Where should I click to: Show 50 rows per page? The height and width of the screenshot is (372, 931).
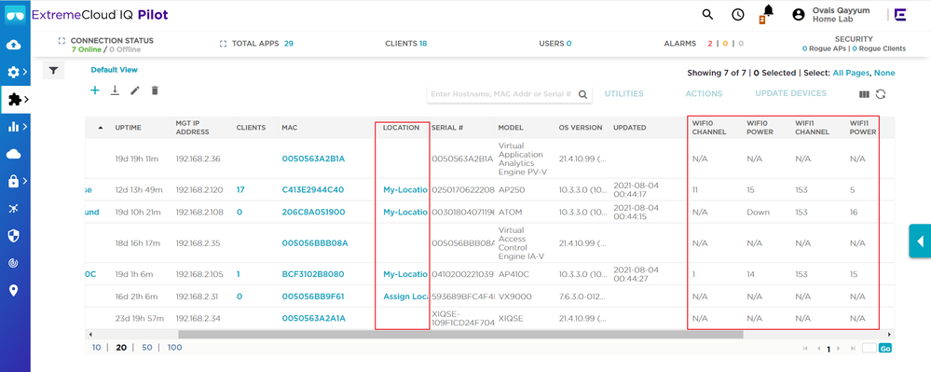[146, 348]
